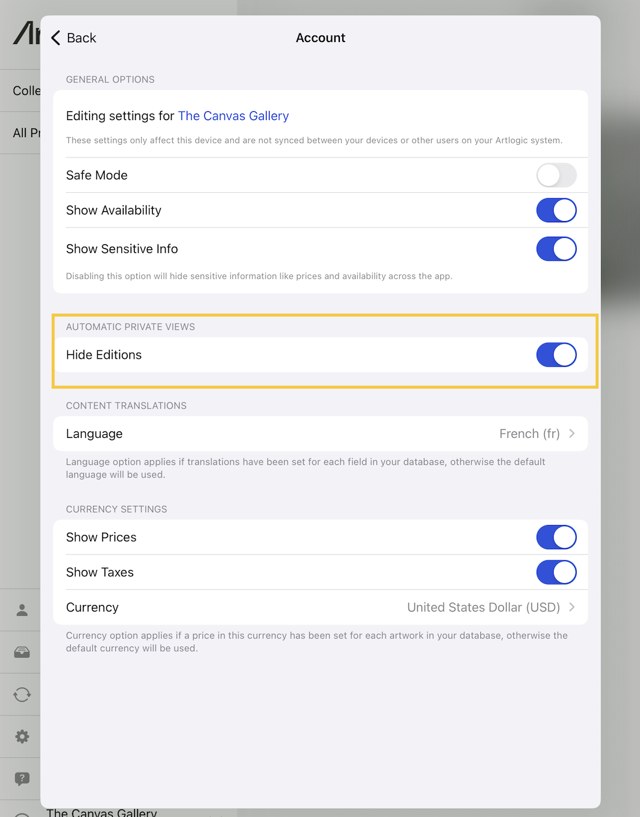Disable the Show Taxes switch
Image resolution: width=640 pixels, height=817 pixels.
(x=556, y=573)
